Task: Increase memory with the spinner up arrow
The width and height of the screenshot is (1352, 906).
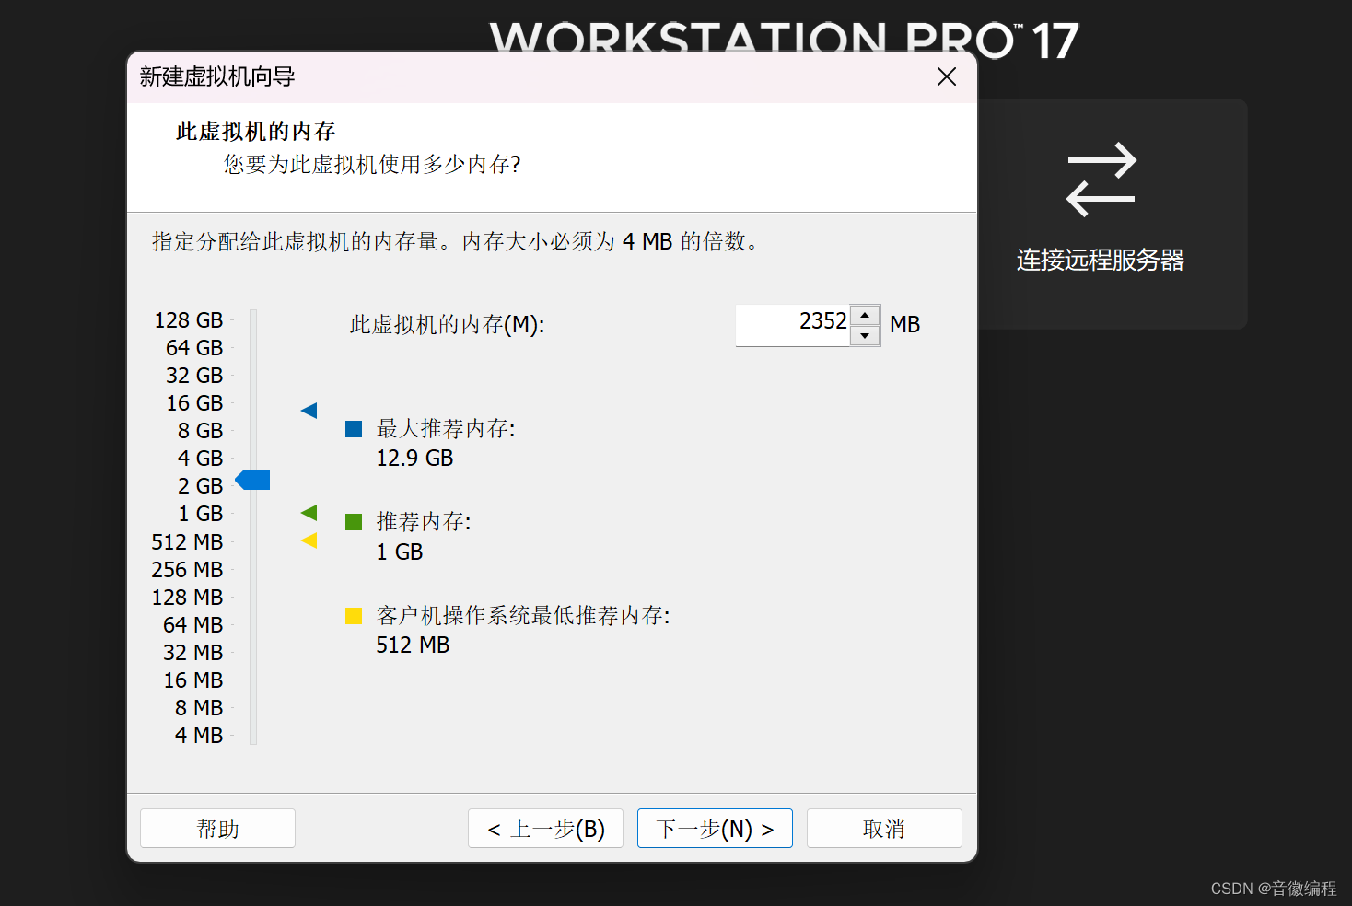Action: tap(865, 315)
